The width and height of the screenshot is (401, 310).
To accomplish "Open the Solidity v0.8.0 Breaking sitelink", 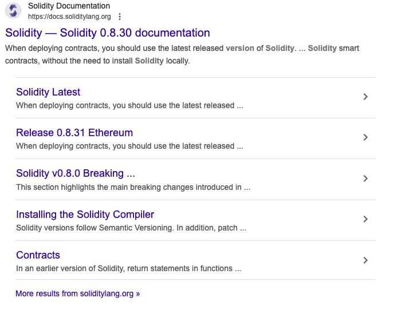I will (76, 173).
